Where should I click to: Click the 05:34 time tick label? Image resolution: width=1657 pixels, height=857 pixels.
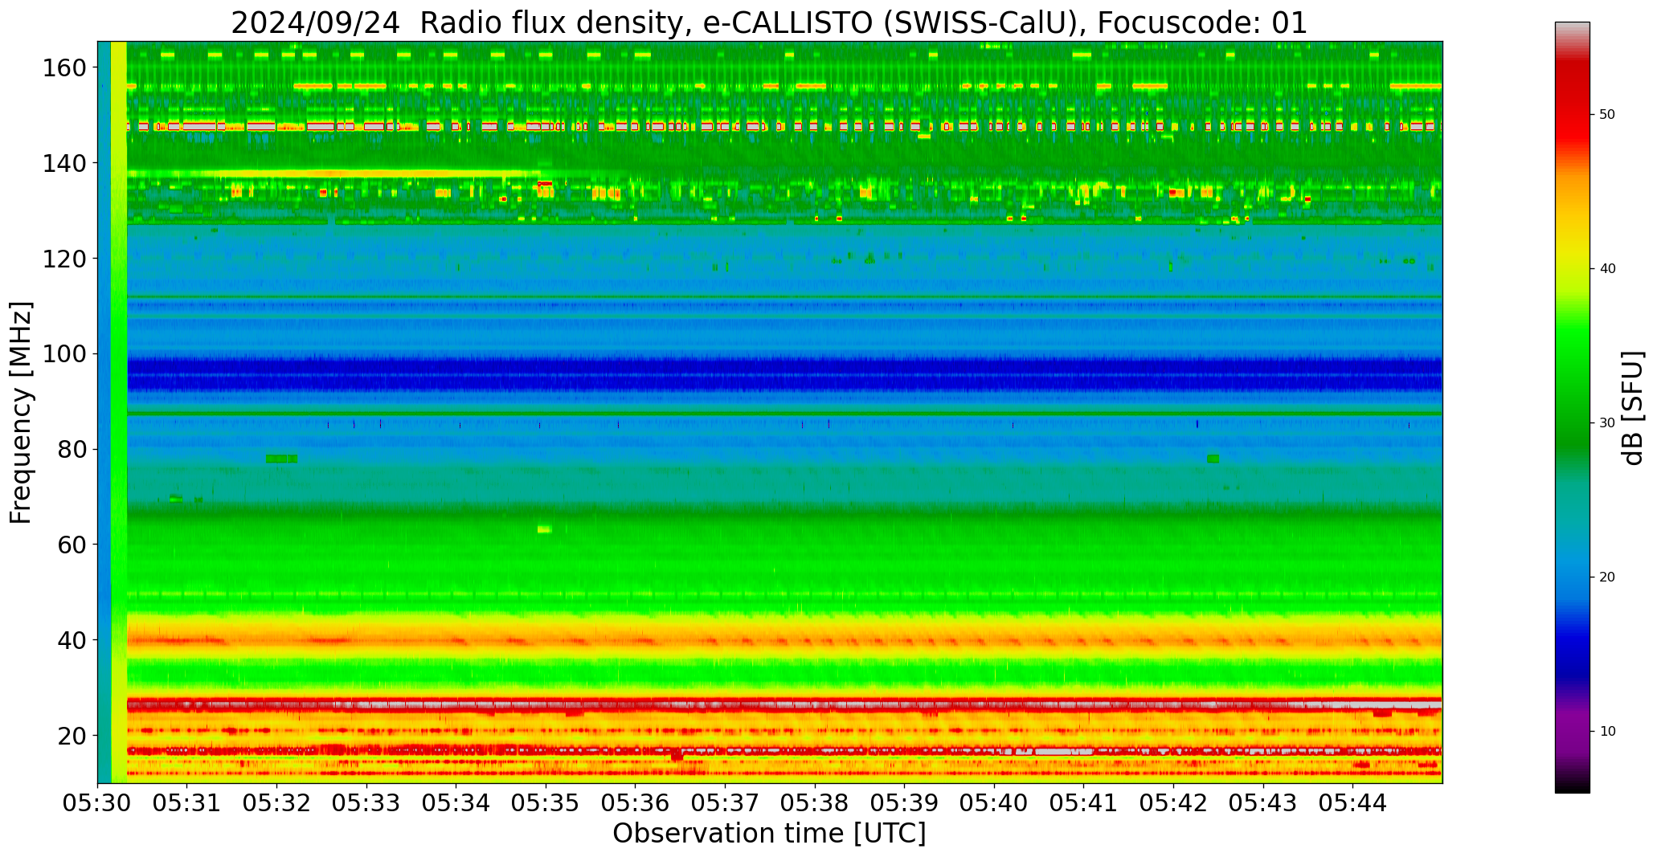pos(456,803)
